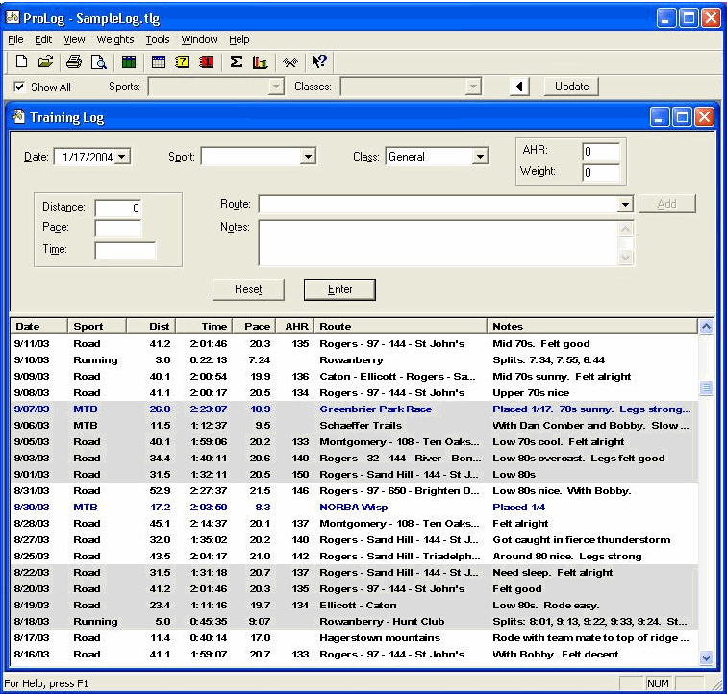The height and width of the screenshot is (694, 727).
Task: Sort log by Sport column header
Action: coord(97,327)
